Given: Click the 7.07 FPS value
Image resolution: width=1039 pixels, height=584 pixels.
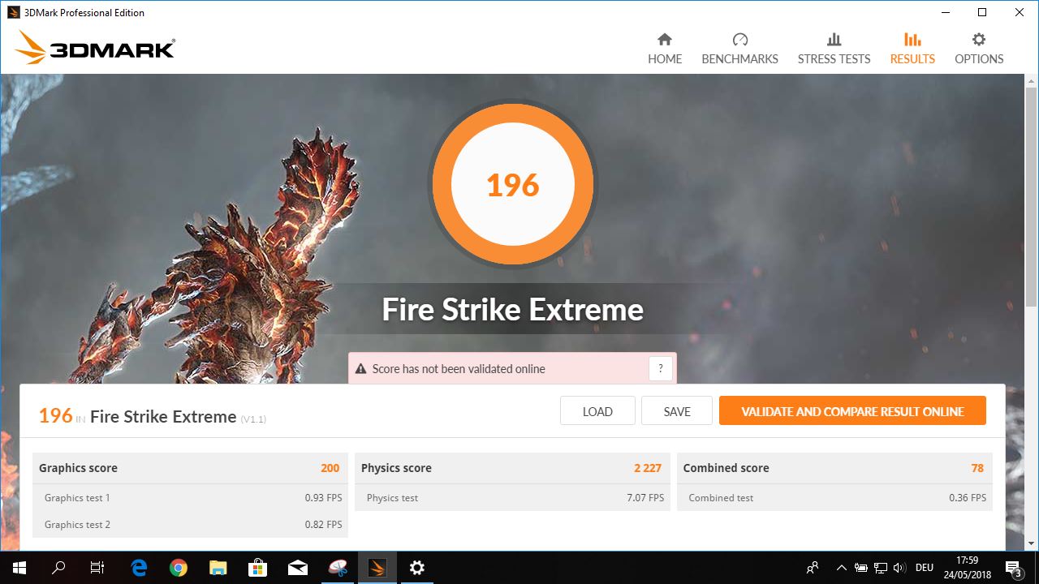Looking at the screenshot, I should (x=645, y=498).
